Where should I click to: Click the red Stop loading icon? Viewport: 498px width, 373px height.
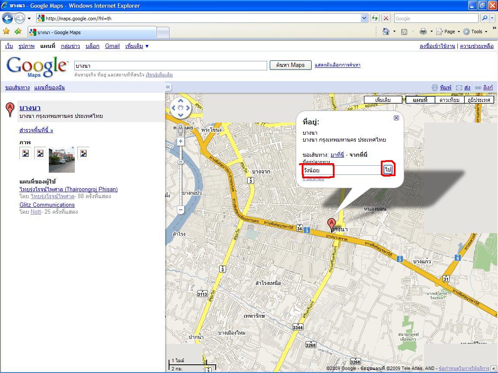(386, 19)
